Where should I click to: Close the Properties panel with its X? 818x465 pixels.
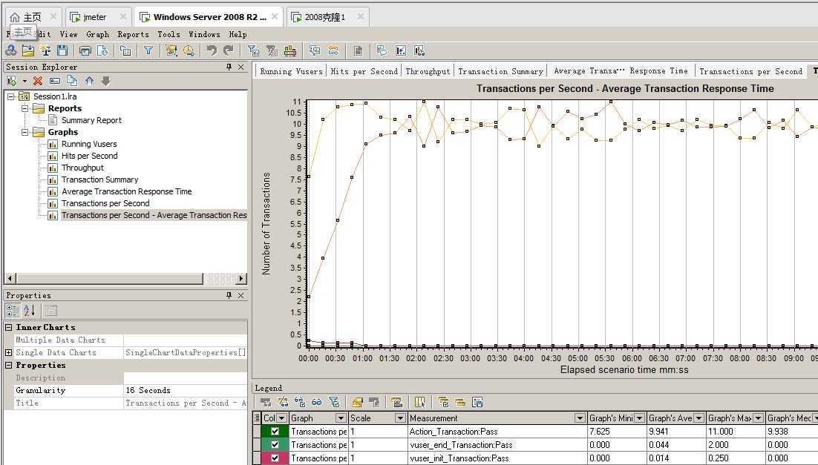pyautogui.click(x=241, y=296)
